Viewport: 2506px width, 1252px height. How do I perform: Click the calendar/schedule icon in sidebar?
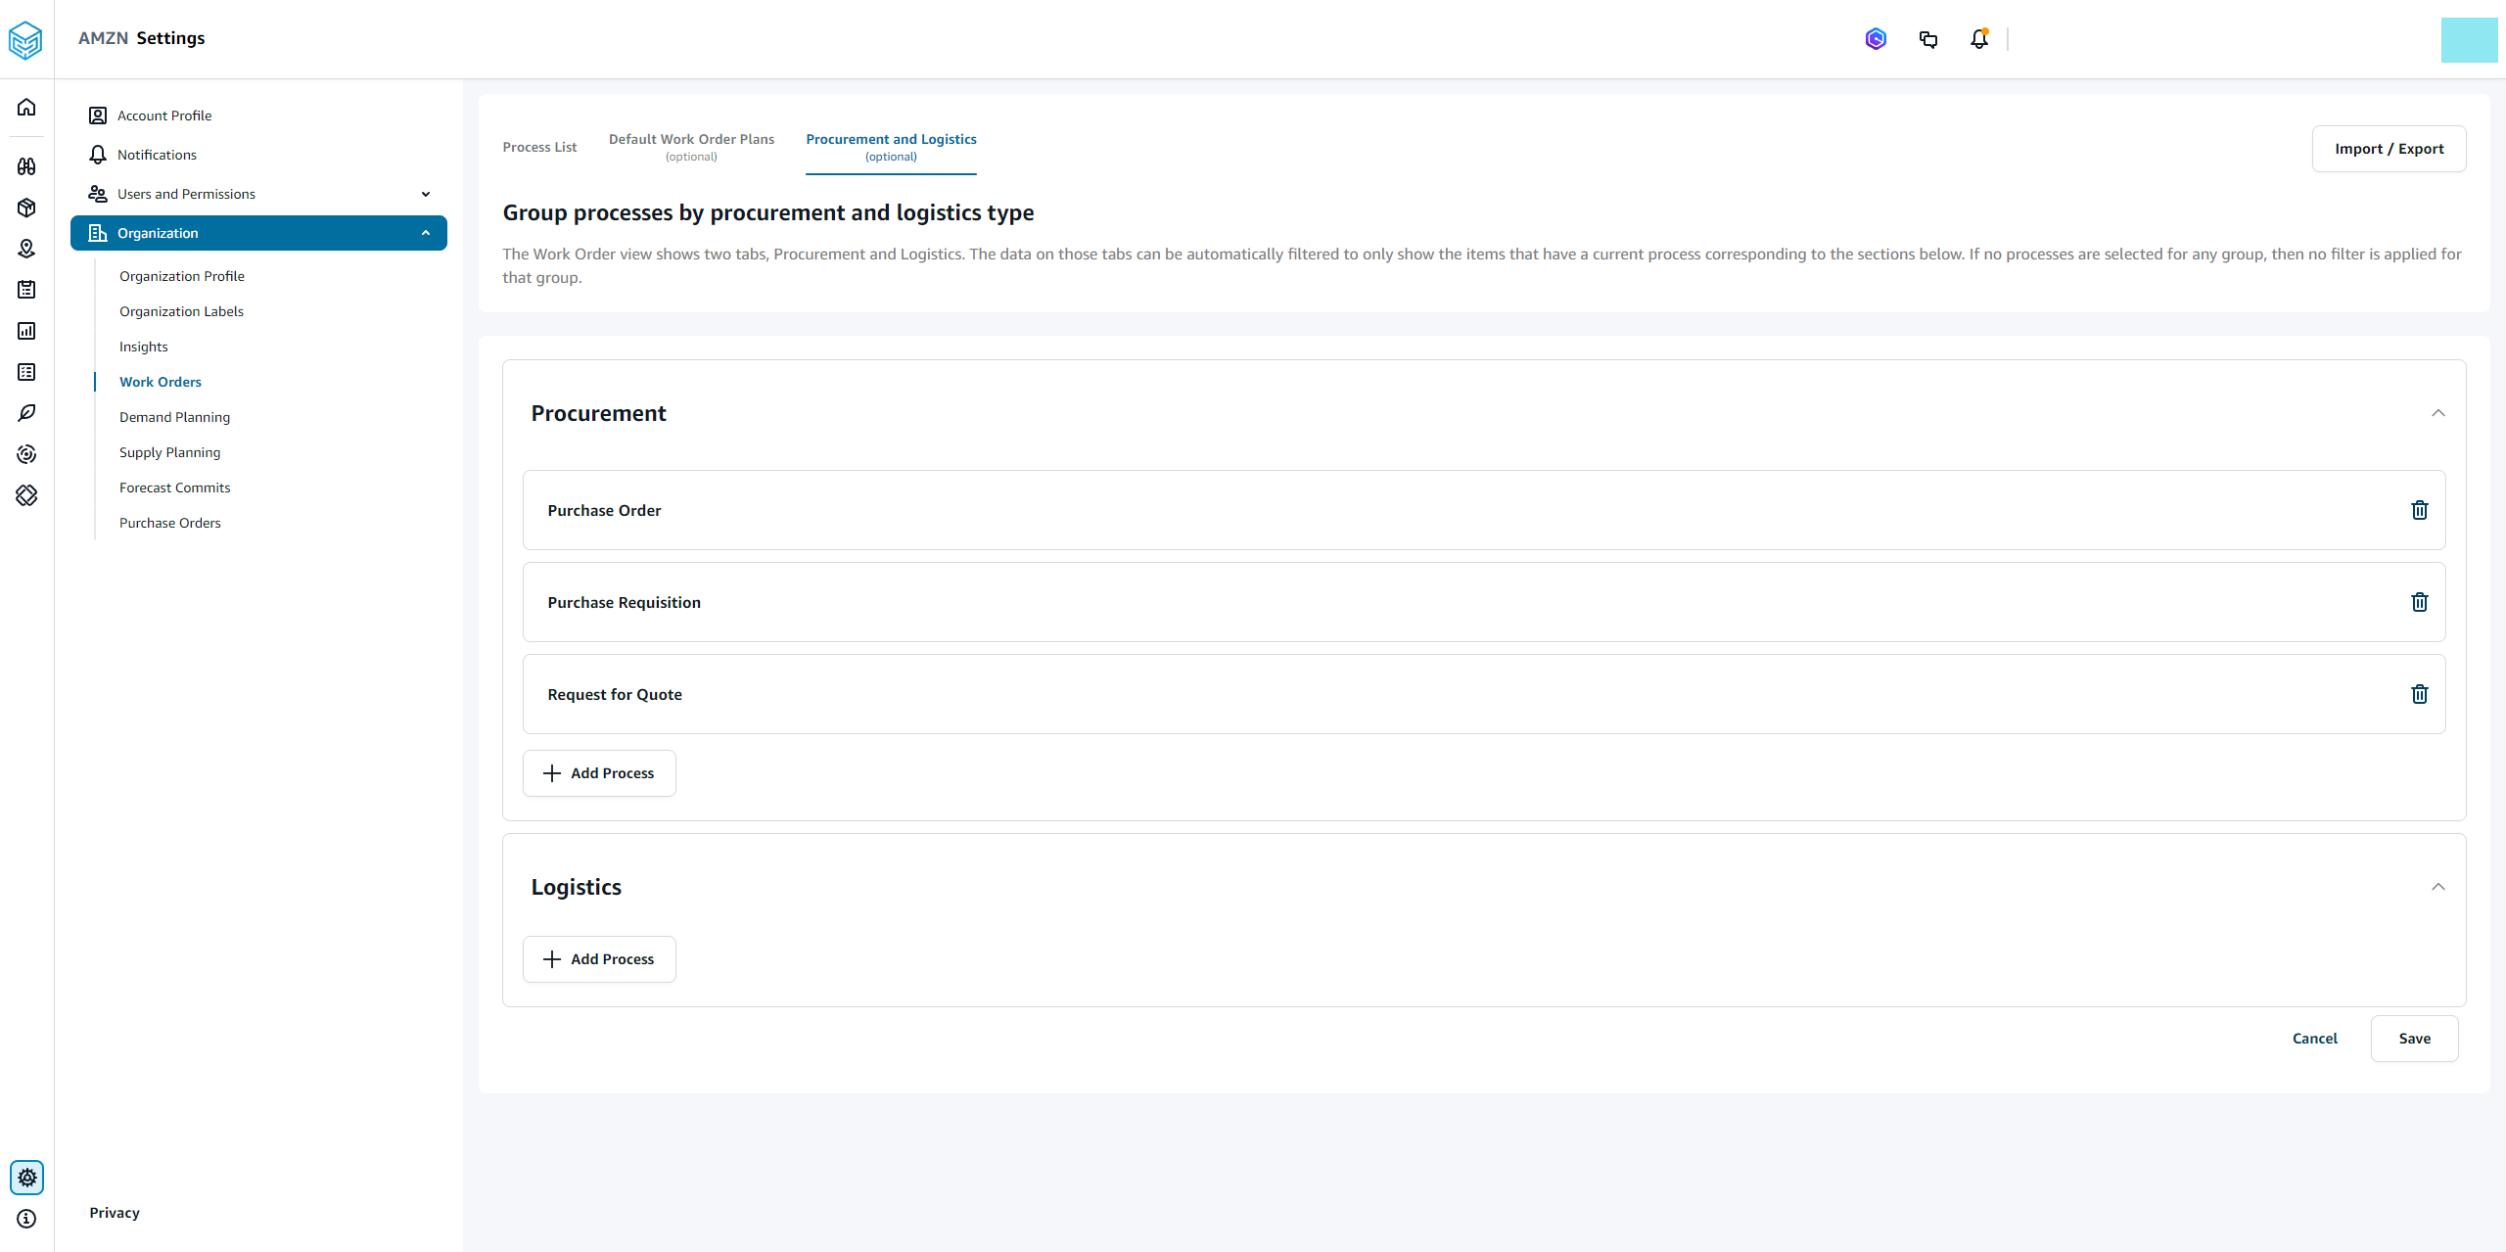point(27,288)
